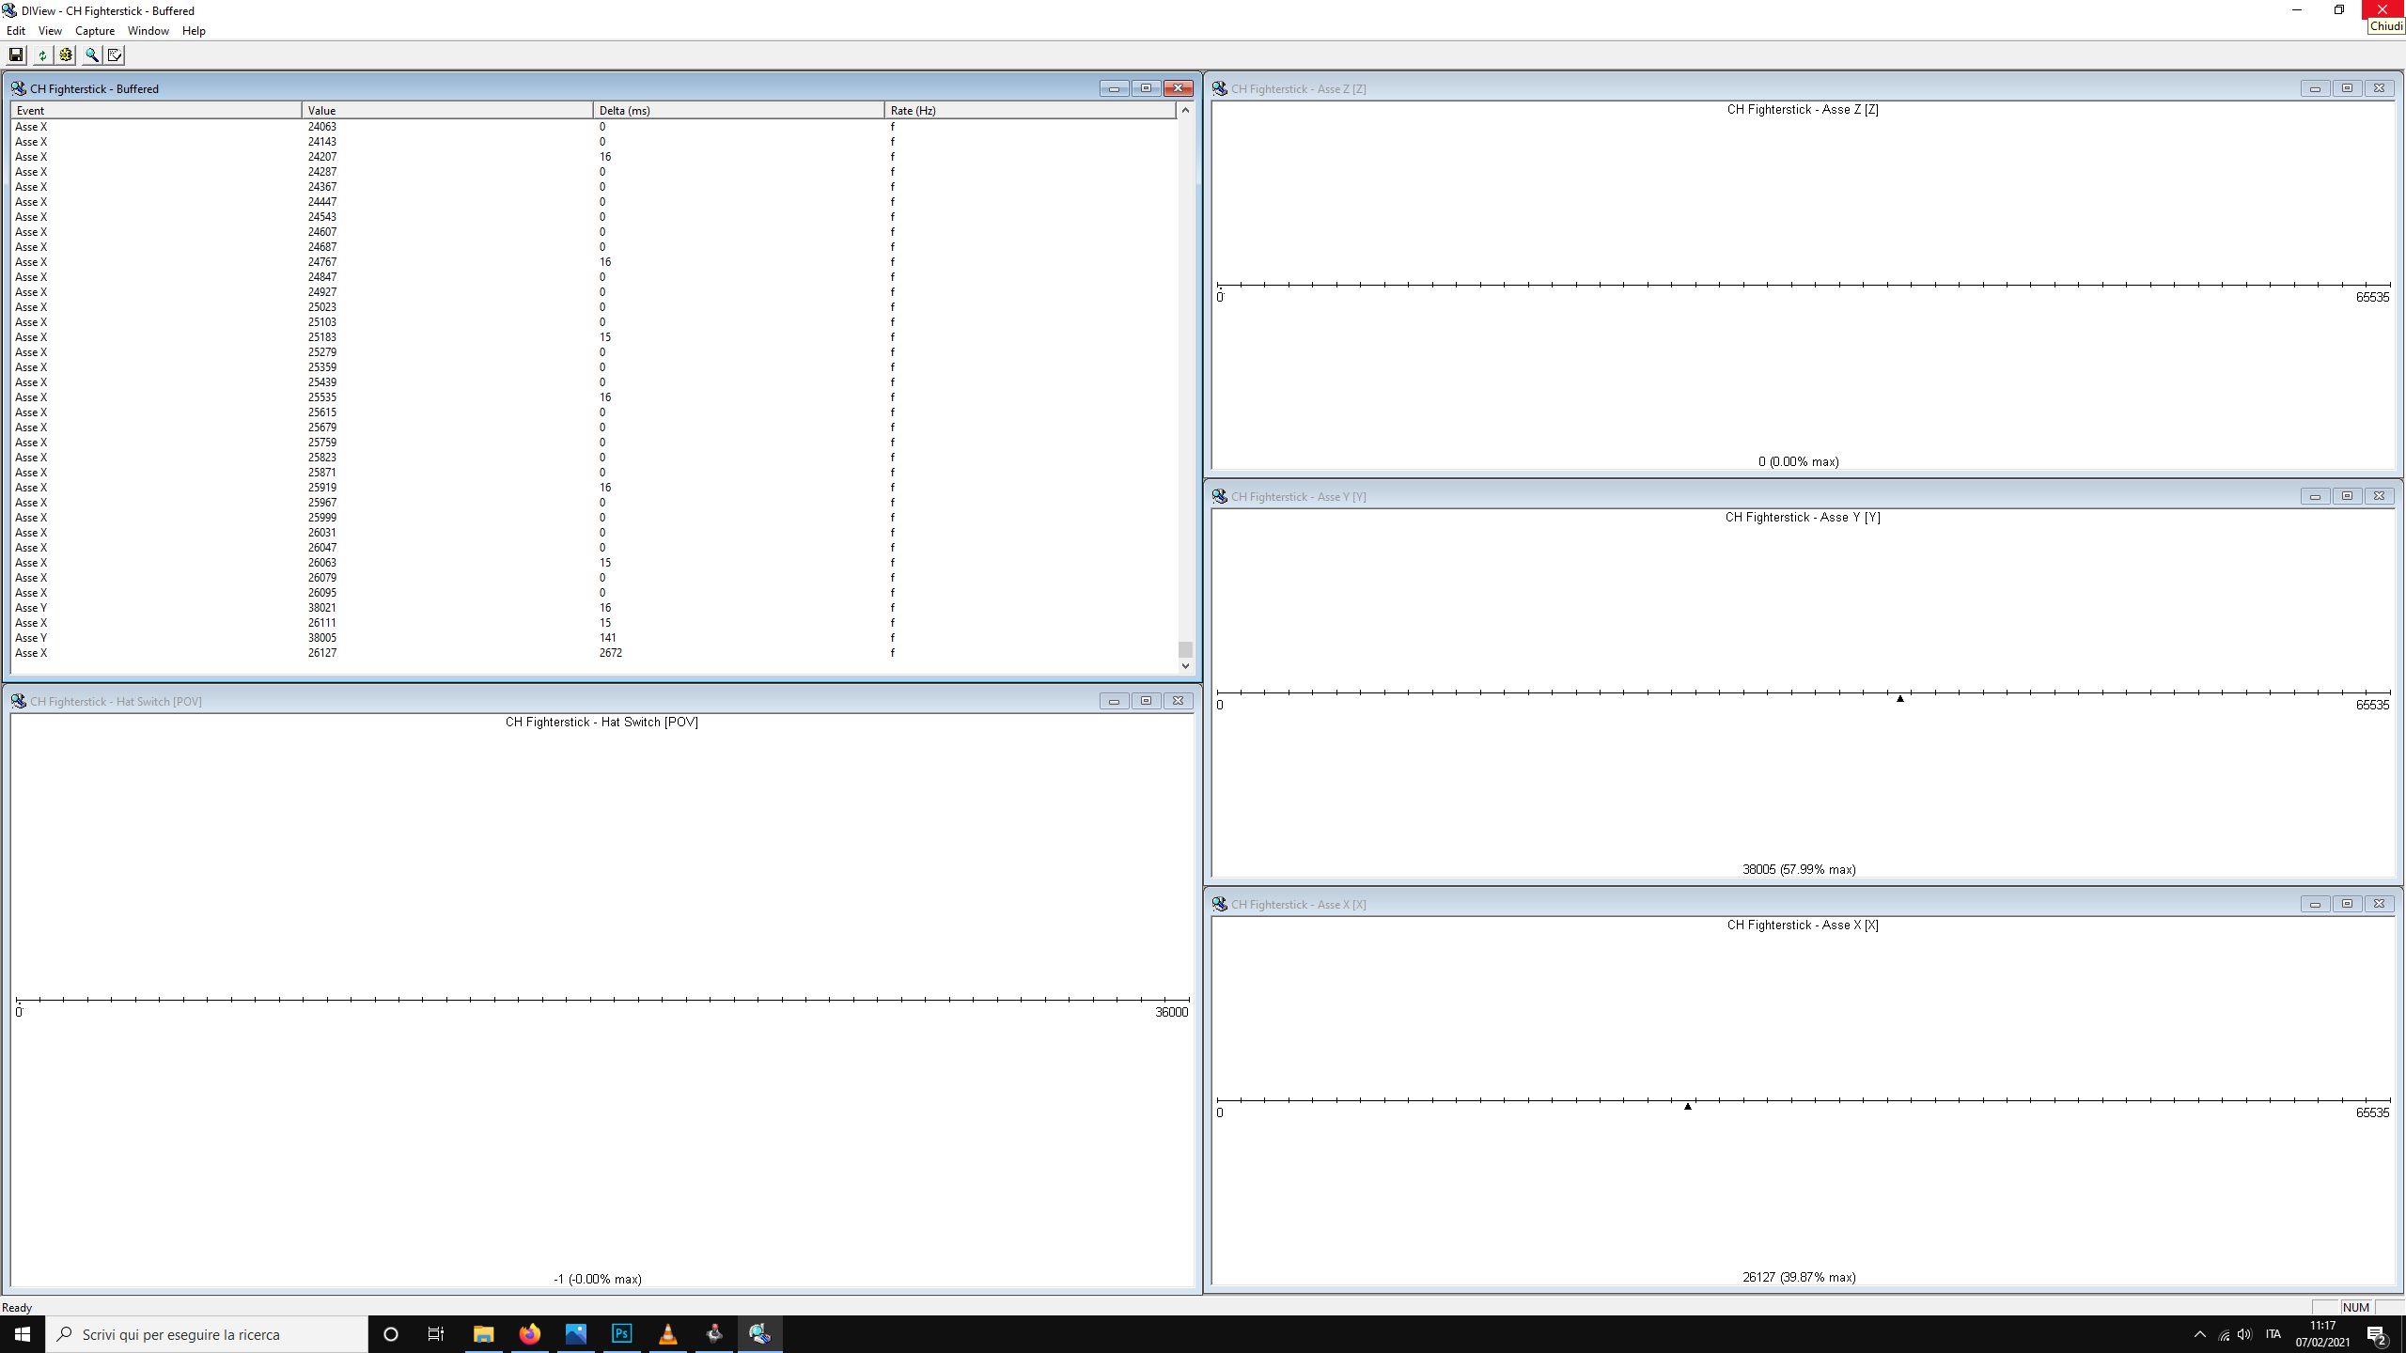This screenshot has width=2406, height=1353.
Task: Click the Windows search box
Action: tap(207, 1334)
